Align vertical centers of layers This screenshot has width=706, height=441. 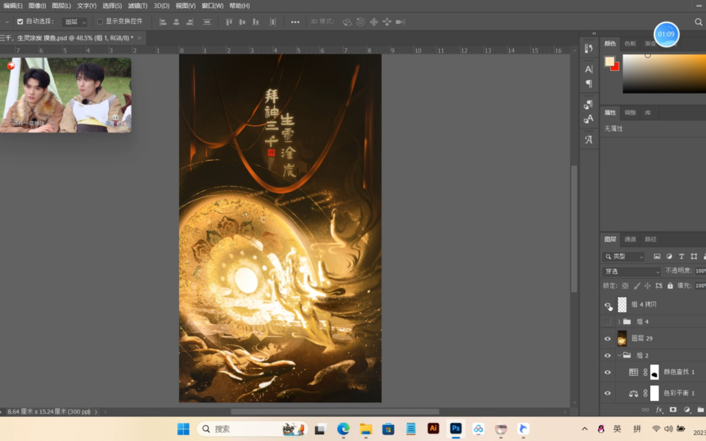click(x=242, y=22)
